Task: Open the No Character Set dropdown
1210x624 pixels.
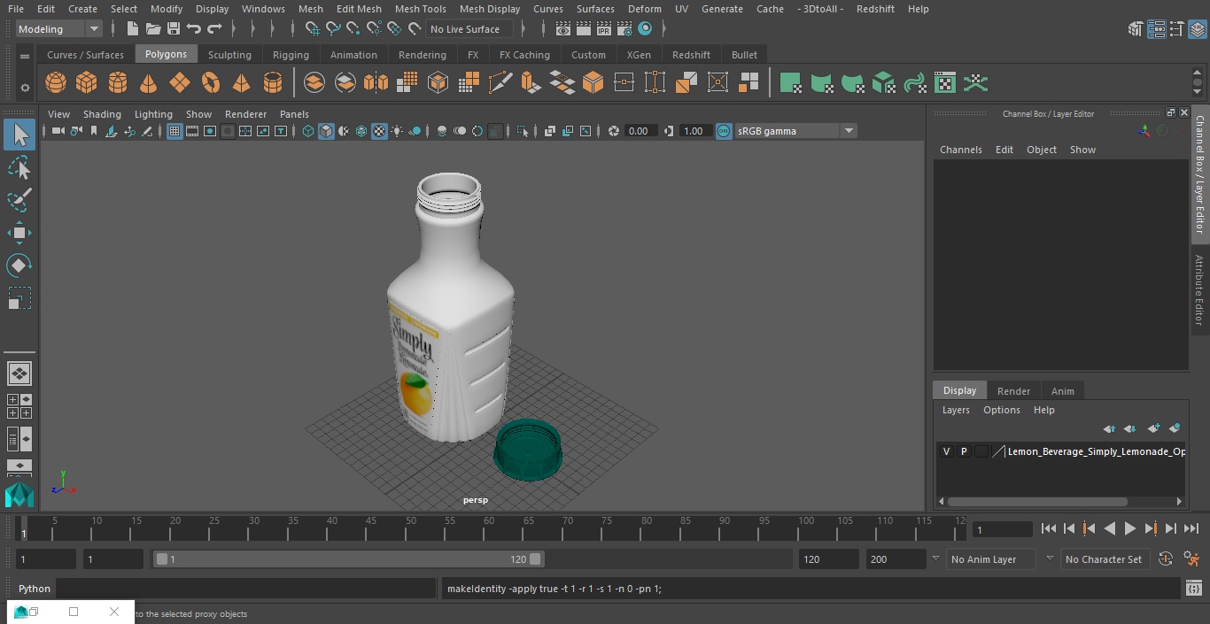Action: (1104, 559)
